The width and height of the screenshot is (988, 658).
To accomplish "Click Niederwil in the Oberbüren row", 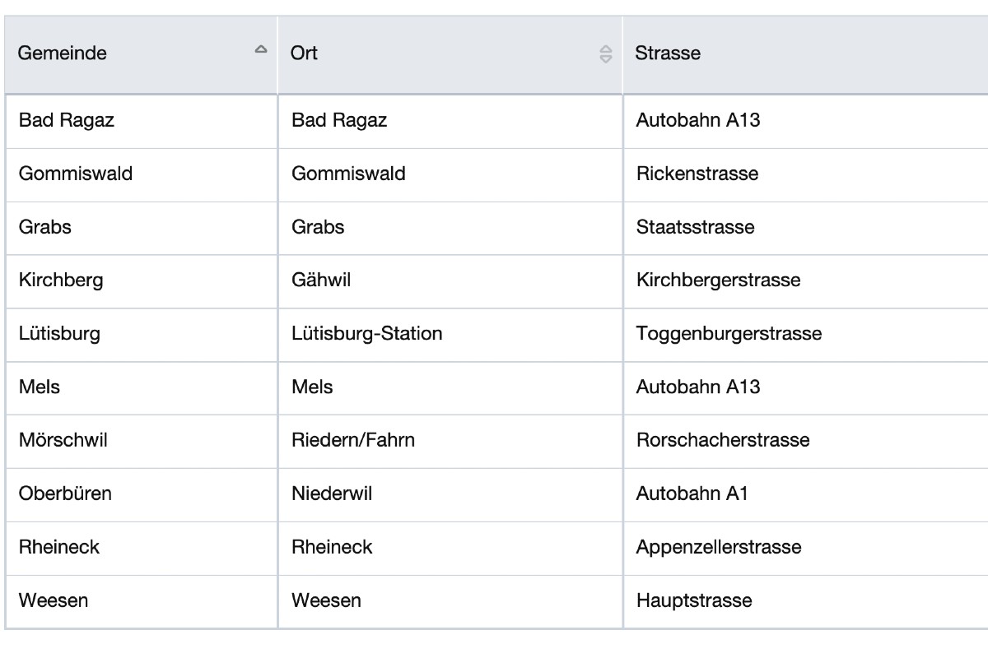I will [329, 493].
